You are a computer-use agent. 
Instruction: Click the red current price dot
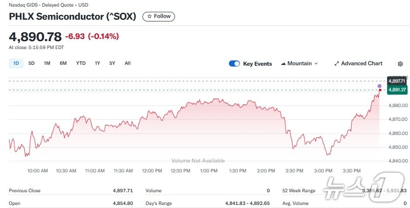point(380,90)
